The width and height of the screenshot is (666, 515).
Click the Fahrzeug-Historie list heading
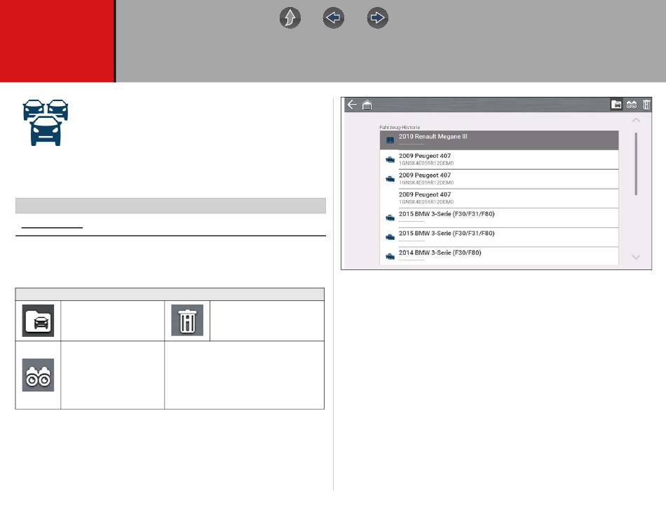tap(400, 127)
